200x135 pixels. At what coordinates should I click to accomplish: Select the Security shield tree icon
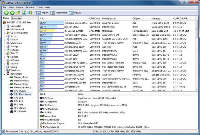8,63
